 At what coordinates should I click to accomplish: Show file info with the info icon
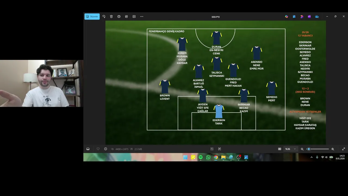click(105, 149)
